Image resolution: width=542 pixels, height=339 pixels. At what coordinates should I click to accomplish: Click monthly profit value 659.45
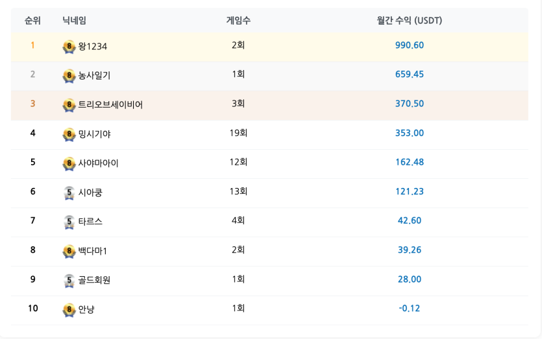coord(410,75)
